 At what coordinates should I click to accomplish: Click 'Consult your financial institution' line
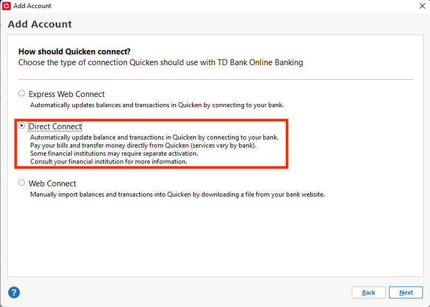108,162
